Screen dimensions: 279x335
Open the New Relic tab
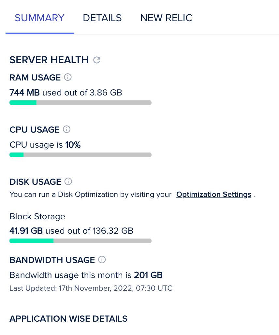click(x=166, y=18)
